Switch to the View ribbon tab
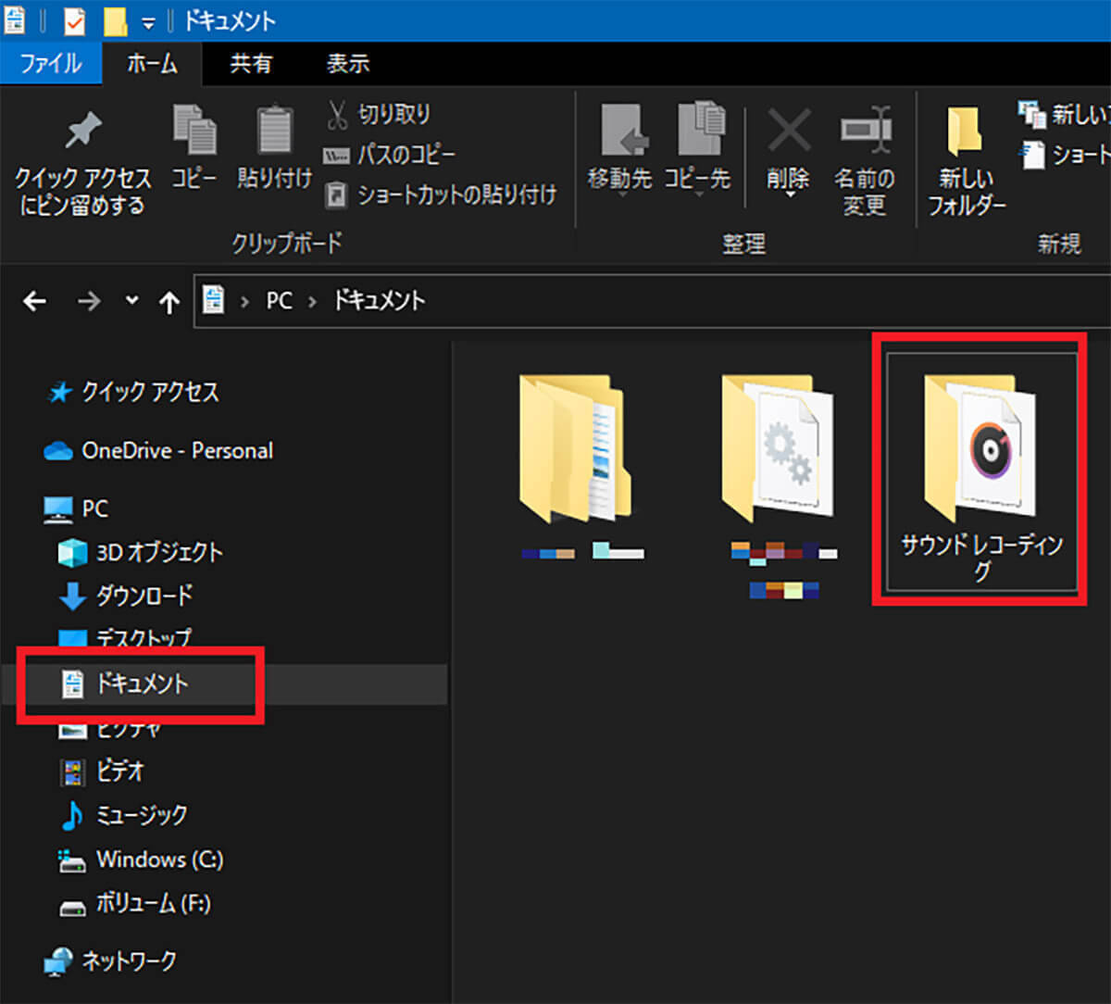 point(348,63)
